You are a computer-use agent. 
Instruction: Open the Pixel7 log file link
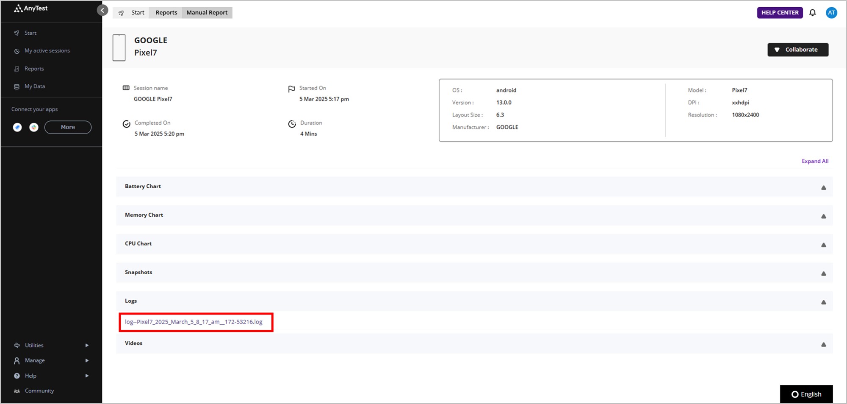pos(194,322)
